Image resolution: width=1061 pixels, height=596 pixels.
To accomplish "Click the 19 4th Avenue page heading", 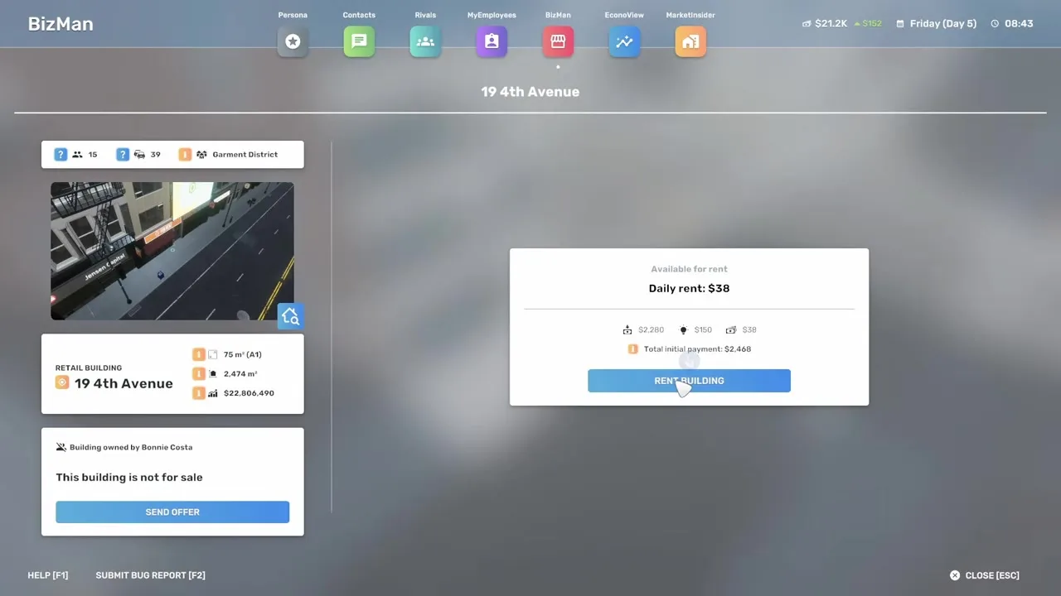I will point(530,92).
